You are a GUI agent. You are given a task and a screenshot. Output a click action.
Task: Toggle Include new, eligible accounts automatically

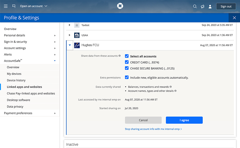127,77
